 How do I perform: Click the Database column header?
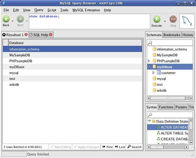click(75, 43)
